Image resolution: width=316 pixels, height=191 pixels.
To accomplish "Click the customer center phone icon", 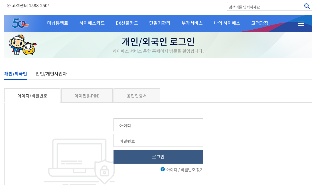I will click(9, 6).
